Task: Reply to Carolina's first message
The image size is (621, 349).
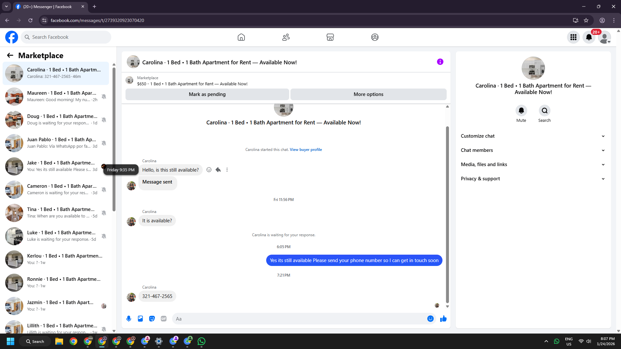Action: click(218, 170)
